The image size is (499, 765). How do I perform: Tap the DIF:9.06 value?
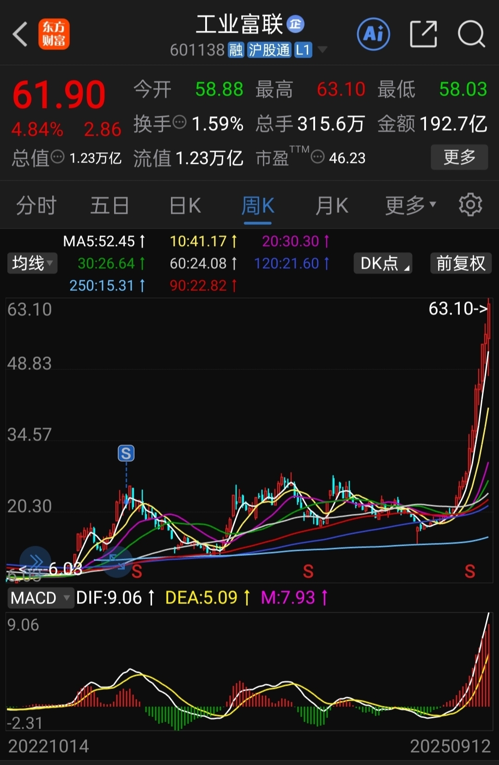coord(116,597)
